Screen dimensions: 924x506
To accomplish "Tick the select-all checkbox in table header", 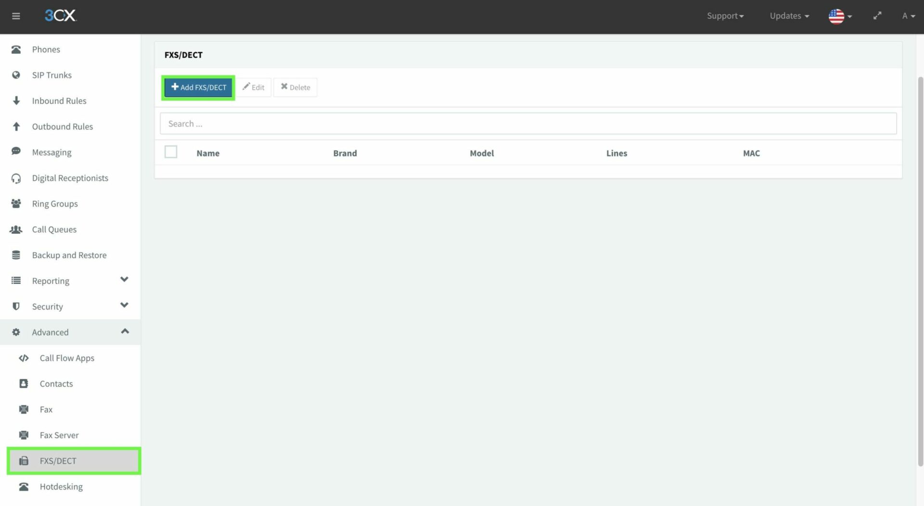I will (x=171, y=152).
